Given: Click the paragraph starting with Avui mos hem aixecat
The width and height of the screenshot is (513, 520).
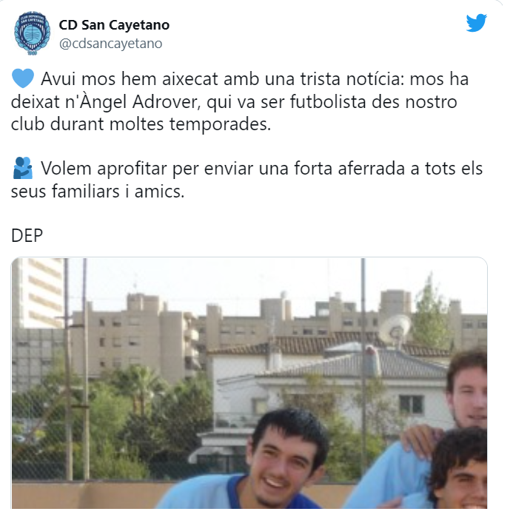Looking at the screenshot, I should point(240,101).
